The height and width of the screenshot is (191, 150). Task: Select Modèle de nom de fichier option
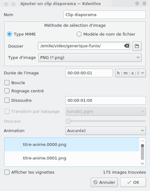click(79, 34)
